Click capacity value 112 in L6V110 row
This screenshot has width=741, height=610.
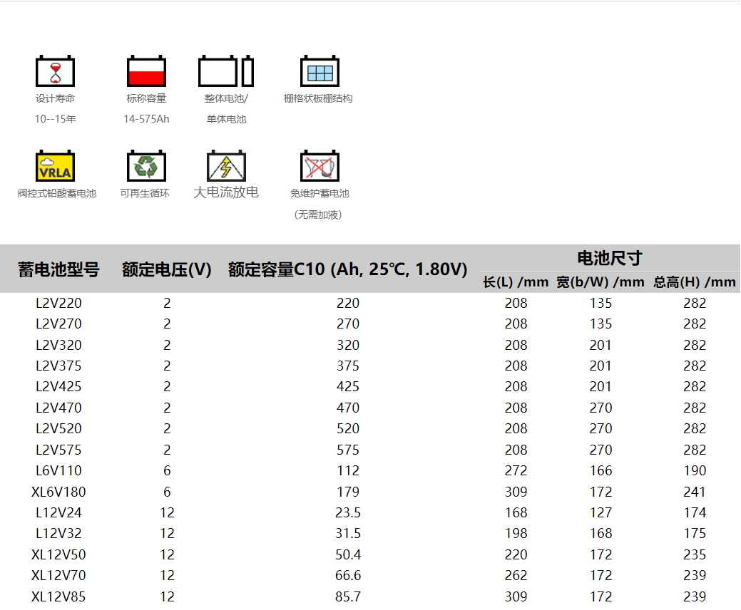(348, 471)
